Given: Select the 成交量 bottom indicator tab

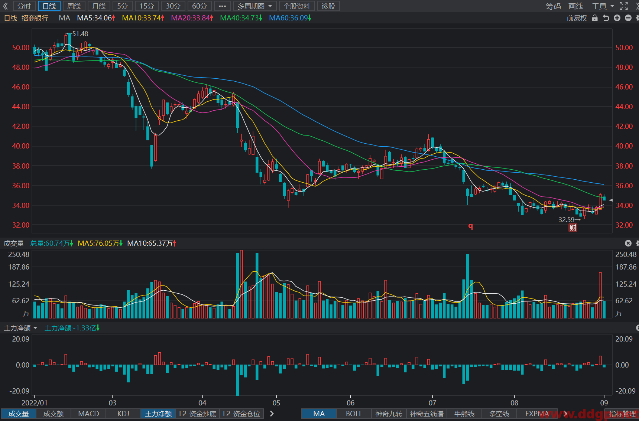Looking at the screenshot, I should 19,414.
